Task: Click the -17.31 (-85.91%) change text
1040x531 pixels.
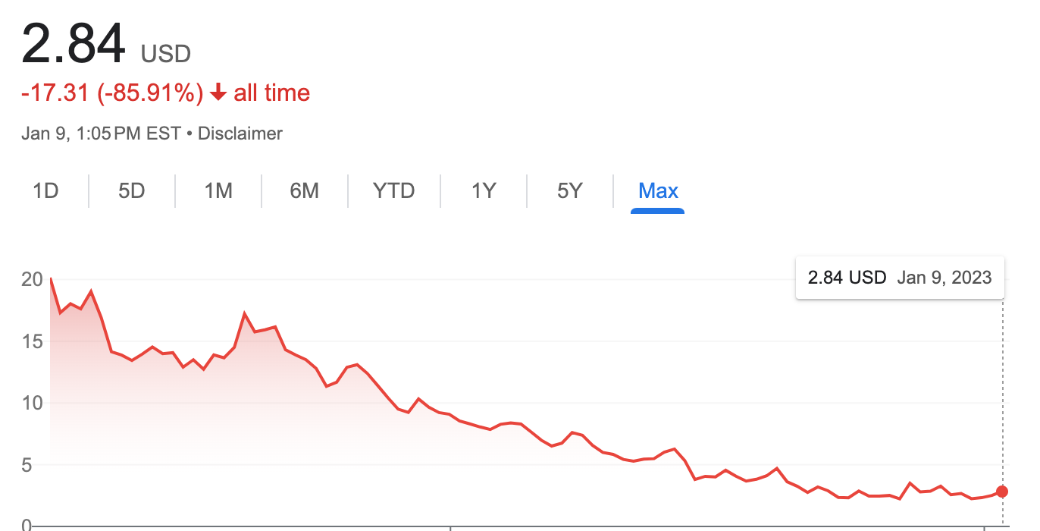Action: (112, 93)
